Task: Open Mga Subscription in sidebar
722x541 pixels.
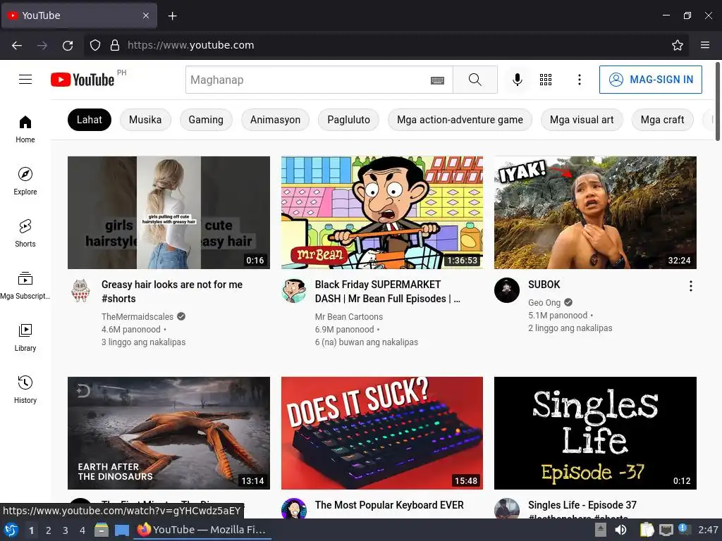Action: pos(25,286)
